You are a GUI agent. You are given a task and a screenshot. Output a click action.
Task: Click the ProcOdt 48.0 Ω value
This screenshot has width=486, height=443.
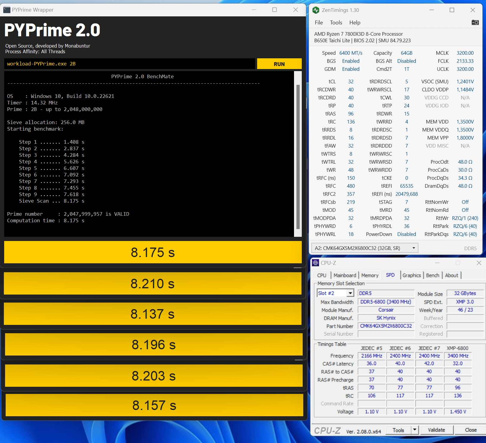pos(465,162)
